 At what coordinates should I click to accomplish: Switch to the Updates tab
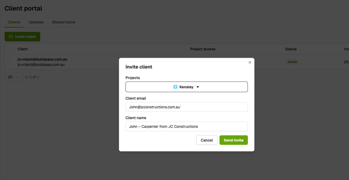[36, 22]
